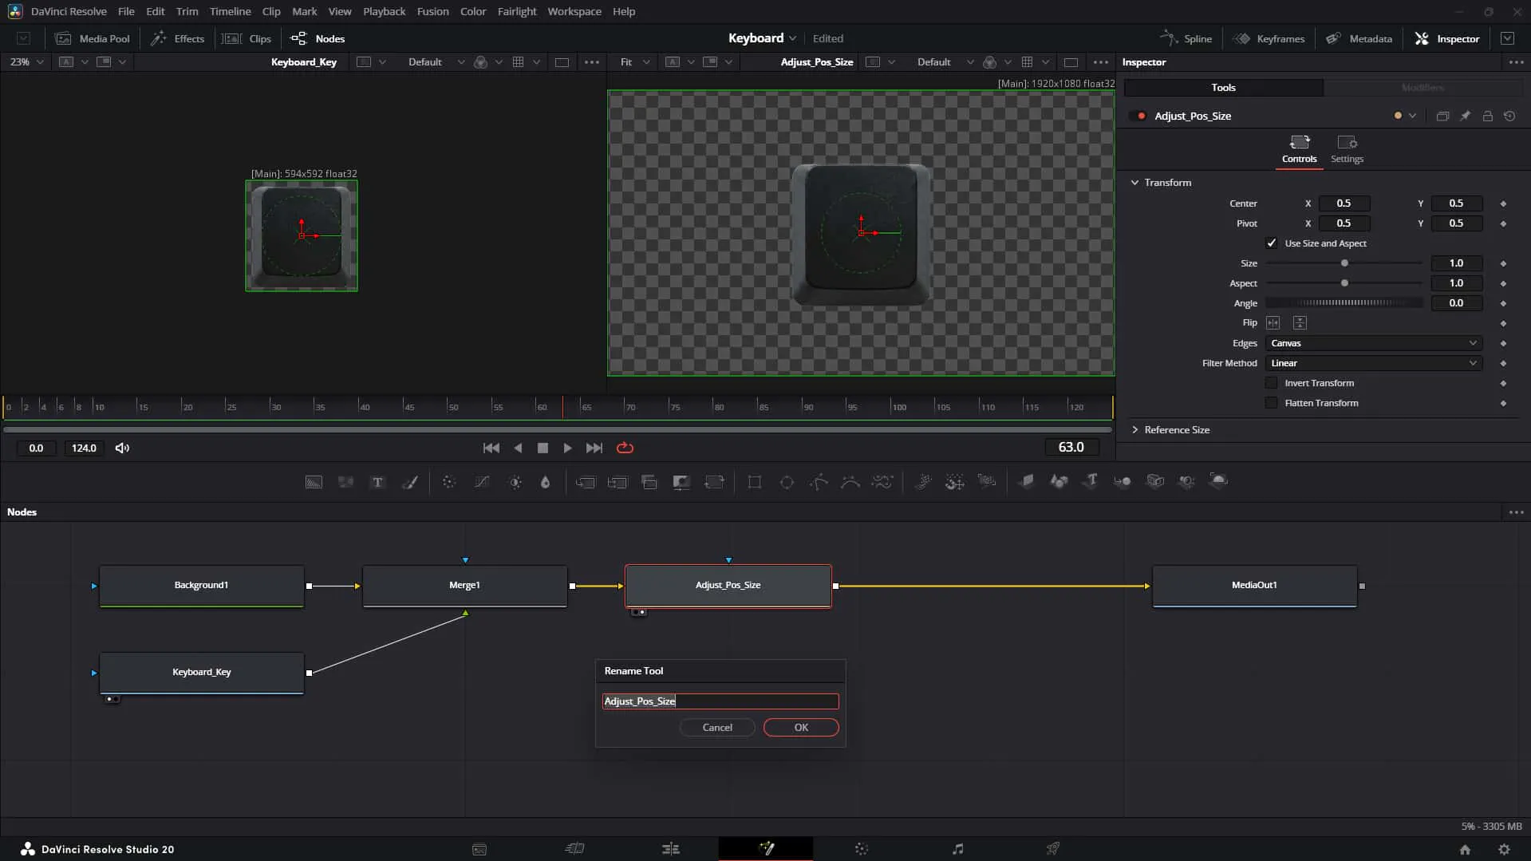The height and width of the screenshot is (861, 1531).
Task: Enable Flatten Transform checkbox
Action: [1272, 403]
